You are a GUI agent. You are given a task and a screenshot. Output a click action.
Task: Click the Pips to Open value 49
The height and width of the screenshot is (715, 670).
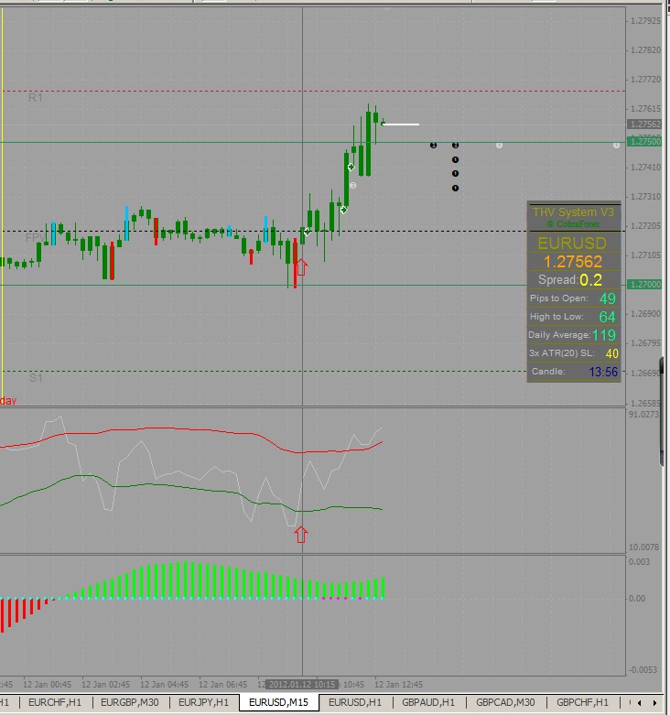click(608, 298)
